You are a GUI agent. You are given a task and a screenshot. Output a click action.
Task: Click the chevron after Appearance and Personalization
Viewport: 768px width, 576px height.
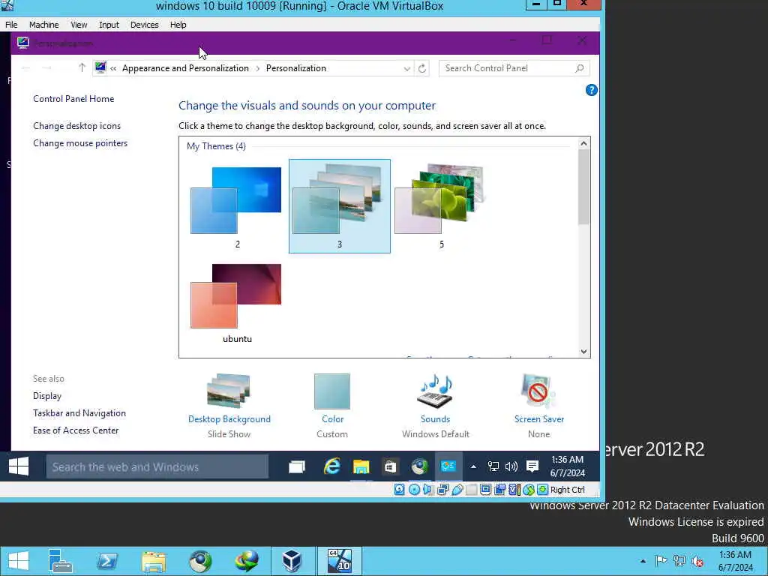pyautogui.click(x=258, y=68)
